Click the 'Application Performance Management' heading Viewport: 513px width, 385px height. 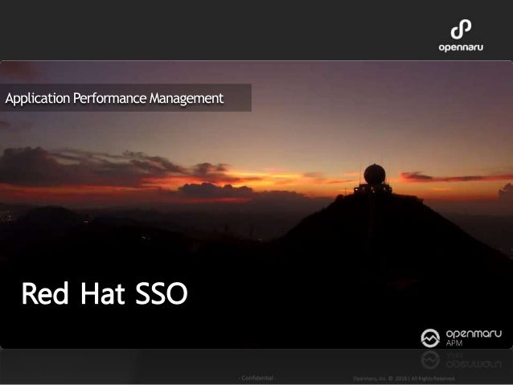[114, 98]
